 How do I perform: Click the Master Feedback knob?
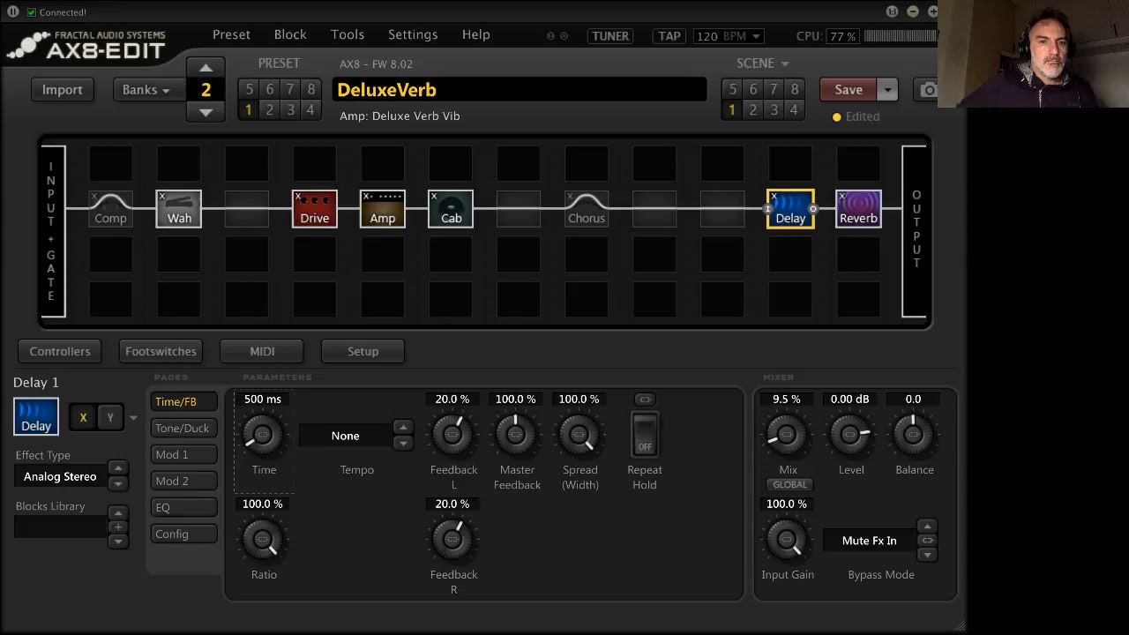coord(516,434)
